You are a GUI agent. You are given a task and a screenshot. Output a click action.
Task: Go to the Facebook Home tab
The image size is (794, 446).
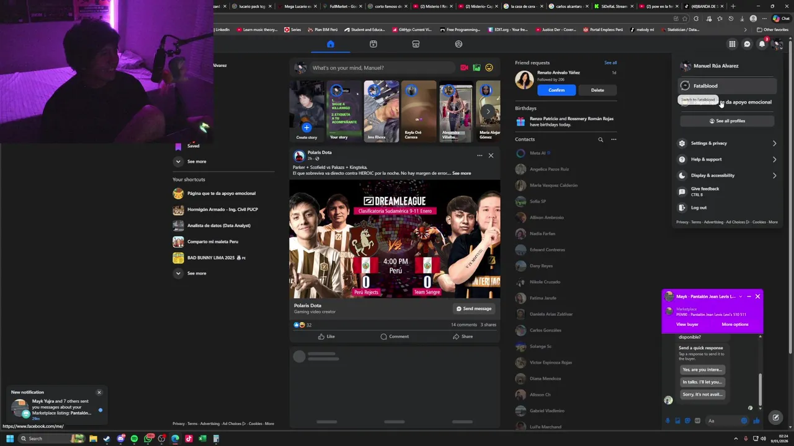[330, 44]
